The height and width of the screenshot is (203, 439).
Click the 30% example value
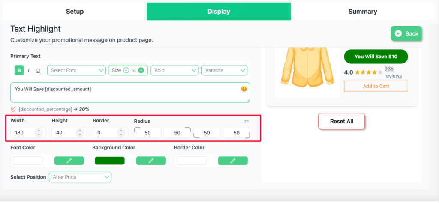(x=84, y=109)
